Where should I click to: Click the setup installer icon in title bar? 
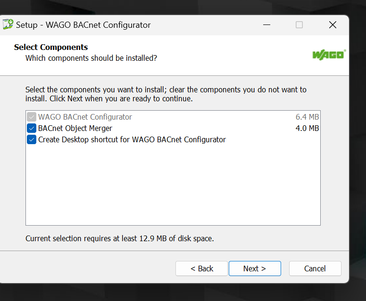[x=8, y=24]
